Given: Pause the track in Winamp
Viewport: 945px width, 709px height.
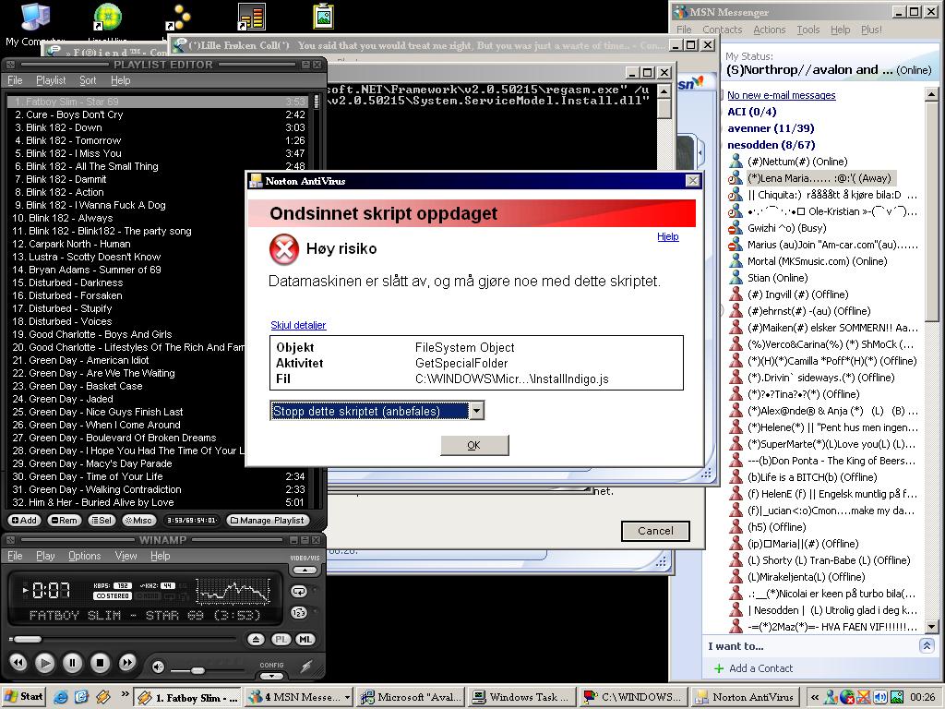Looking at the screenshot, I should point(72,663).
